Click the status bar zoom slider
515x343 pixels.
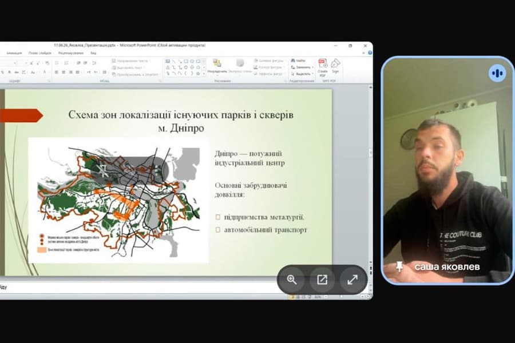coord(342,297)
